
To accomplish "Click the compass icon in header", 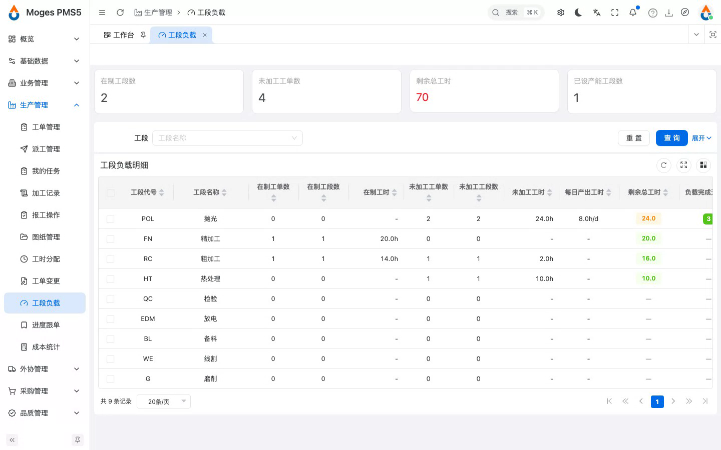I will [685, 12].
